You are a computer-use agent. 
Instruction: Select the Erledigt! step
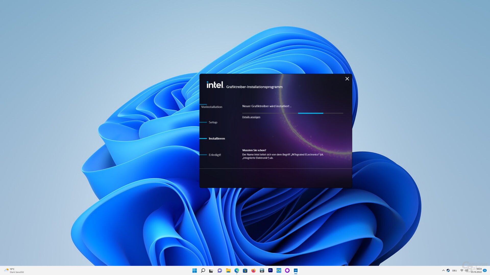(215, 155)
